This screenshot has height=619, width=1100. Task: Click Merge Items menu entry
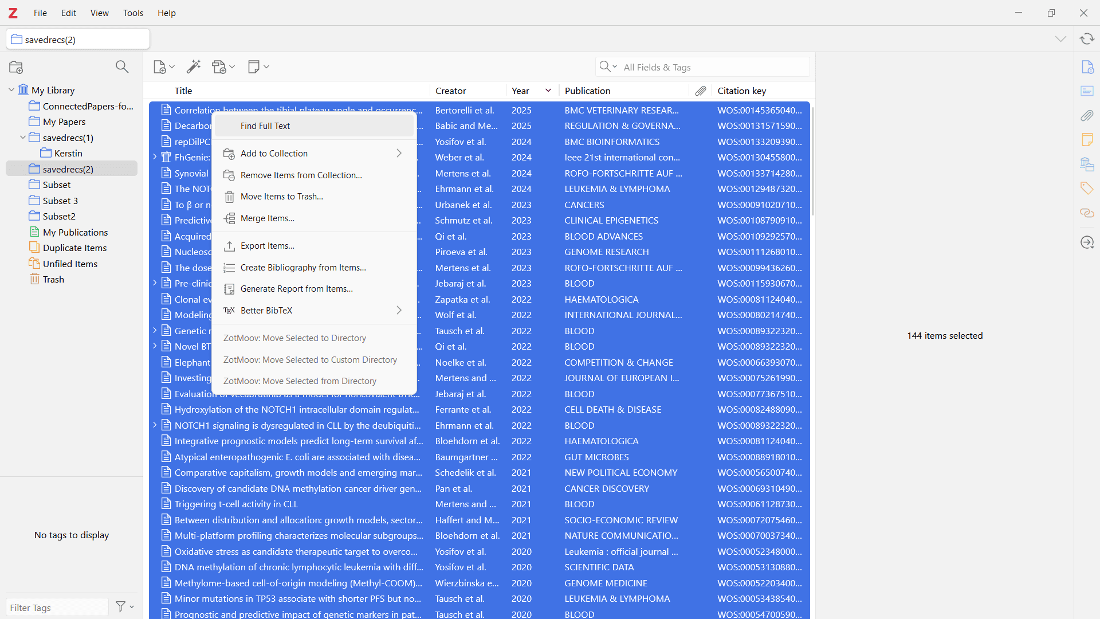tap(315, 218)
